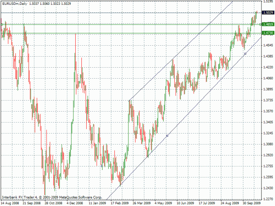Select the 26 Mar 2009 date label
Viewport: 275px width, 206px height.
142,203
